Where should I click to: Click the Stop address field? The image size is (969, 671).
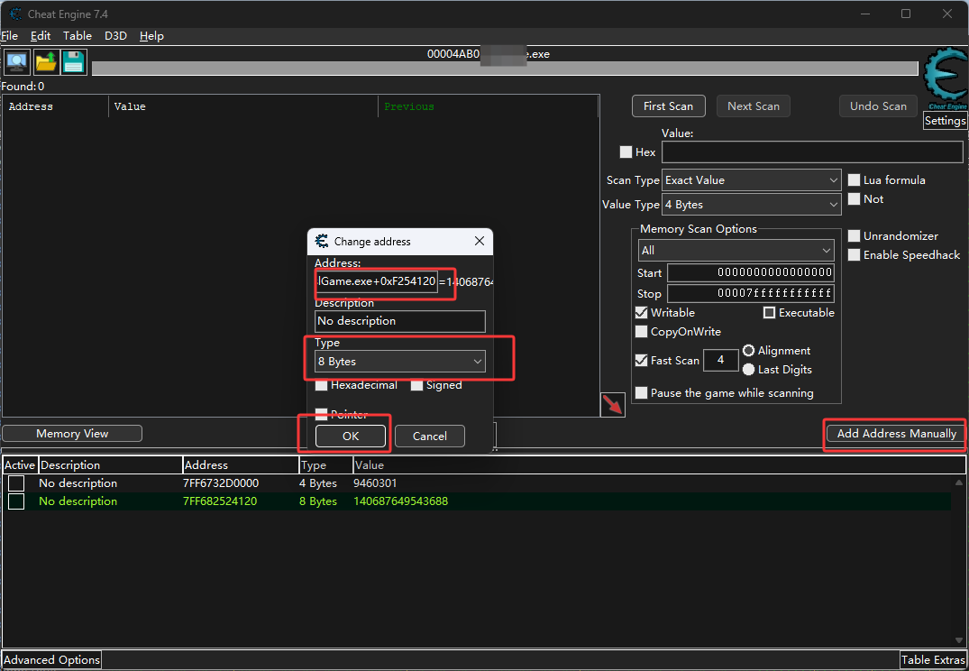(x=750, y=293)
